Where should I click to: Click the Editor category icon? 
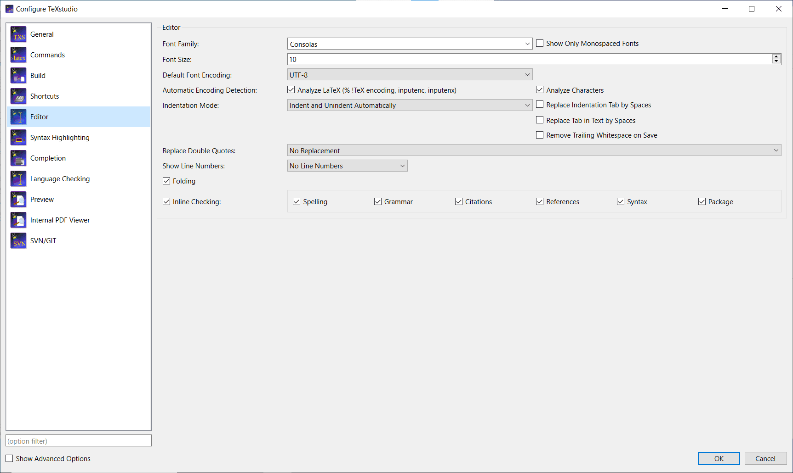[18, 117]
